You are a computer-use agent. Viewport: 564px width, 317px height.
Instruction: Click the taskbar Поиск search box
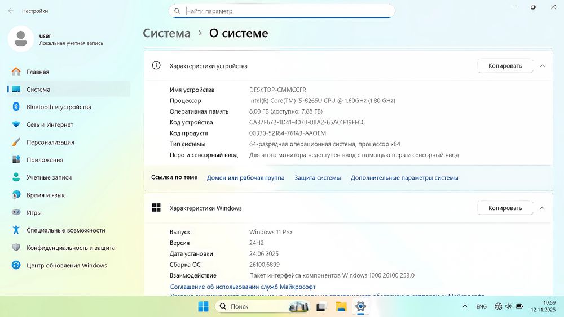point(262,306)
